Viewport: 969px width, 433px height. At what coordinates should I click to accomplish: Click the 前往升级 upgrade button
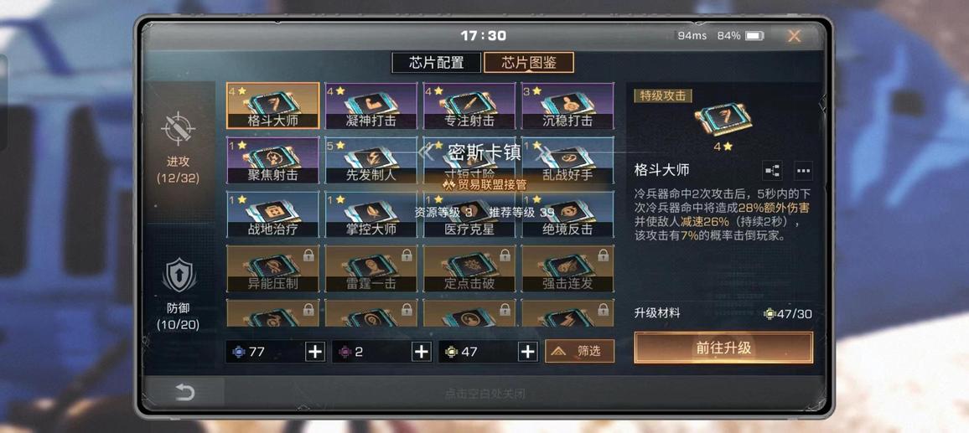tap(723, 348)
